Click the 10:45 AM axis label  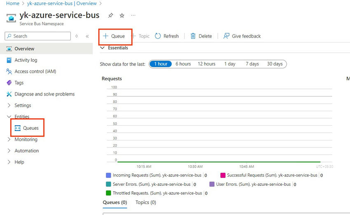point(247,166)
